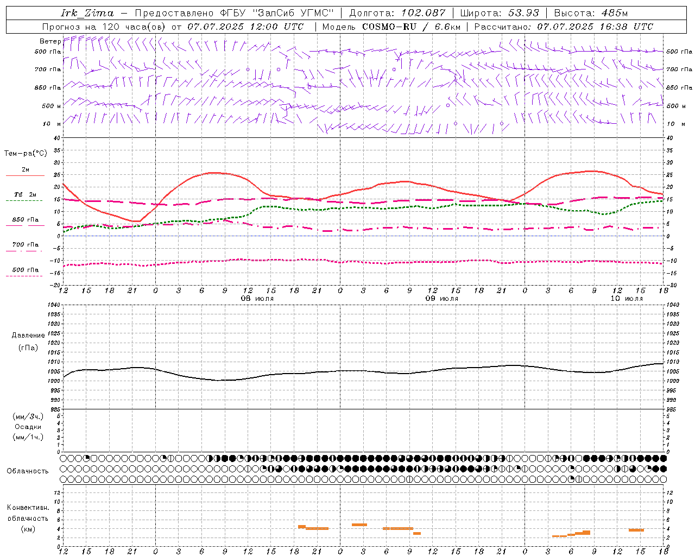Click the Irk_Zima station title
Viewport: 695px width, 556px height.
point(87,13)
